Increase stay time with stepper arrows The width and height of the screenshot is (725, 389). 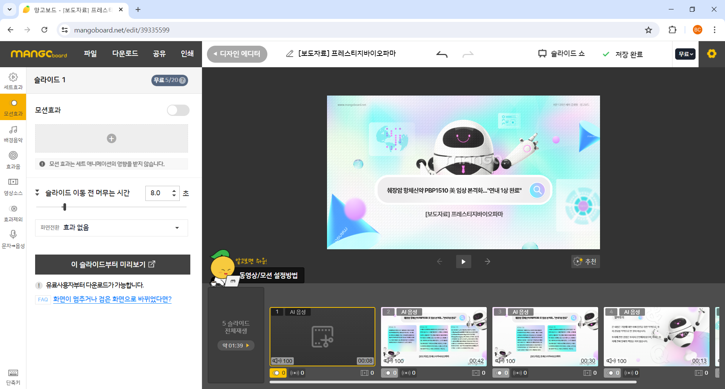(174, 190)
